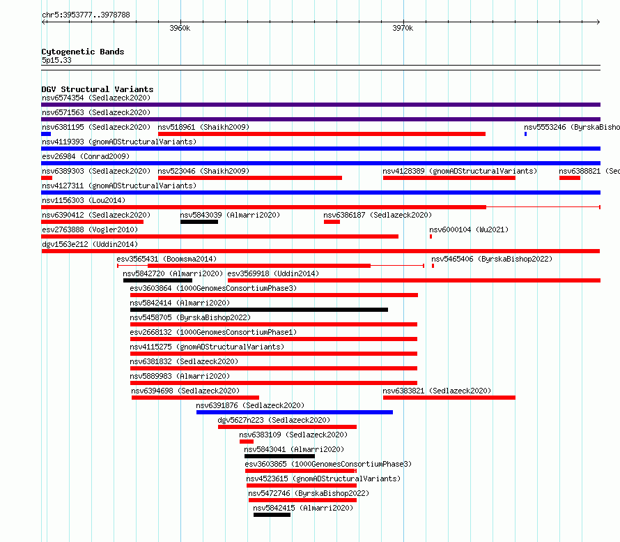Open nsv6383821 (Sedlazeck2020) label

(437, 391)
